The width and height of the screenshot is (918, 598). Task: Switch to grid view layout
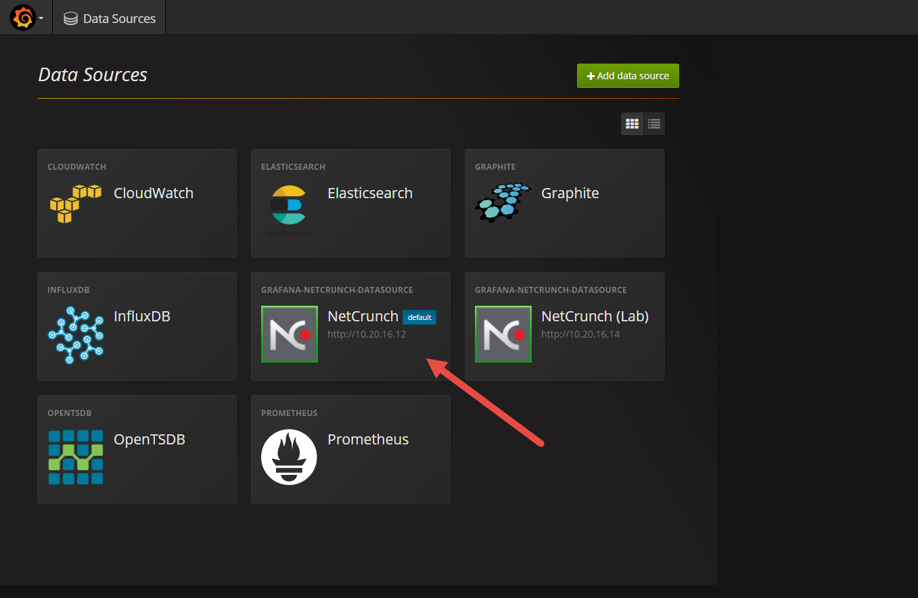633,124
